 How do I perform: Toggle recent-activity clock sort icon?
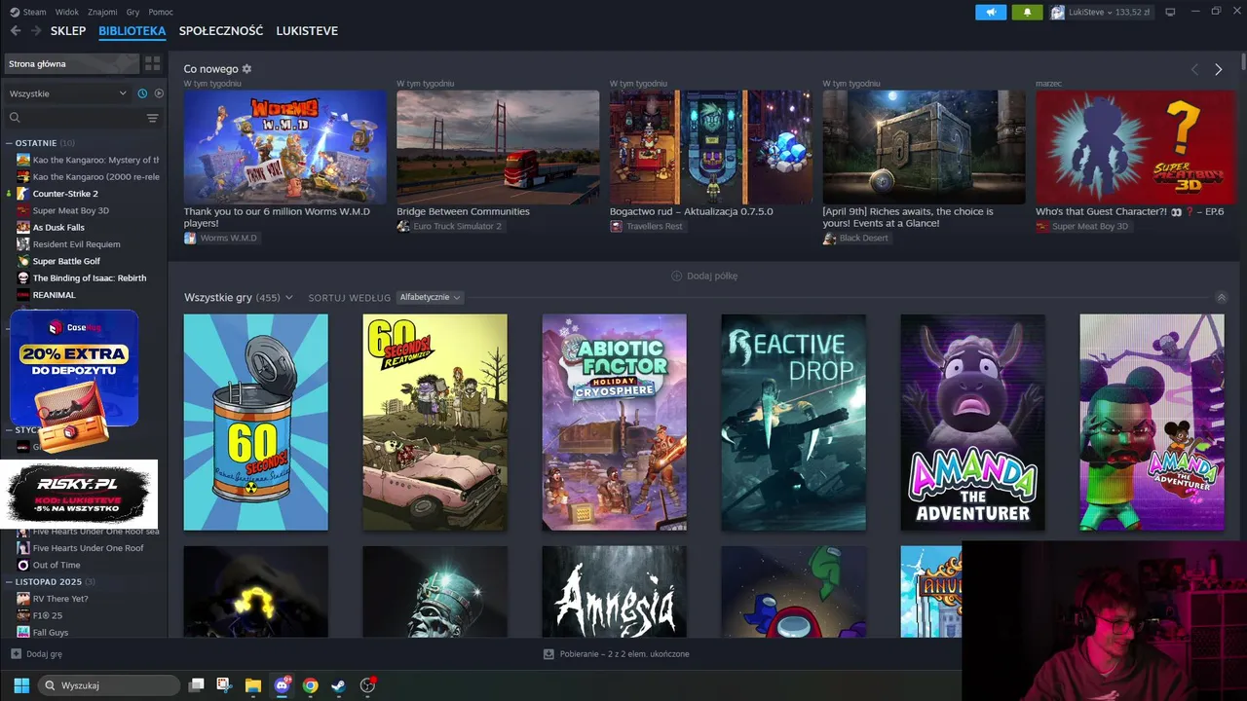[142, 93]
